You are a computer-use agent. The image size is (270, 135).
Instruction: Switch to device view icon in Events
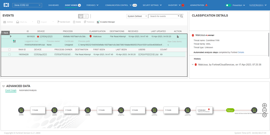tap(81, 16)
